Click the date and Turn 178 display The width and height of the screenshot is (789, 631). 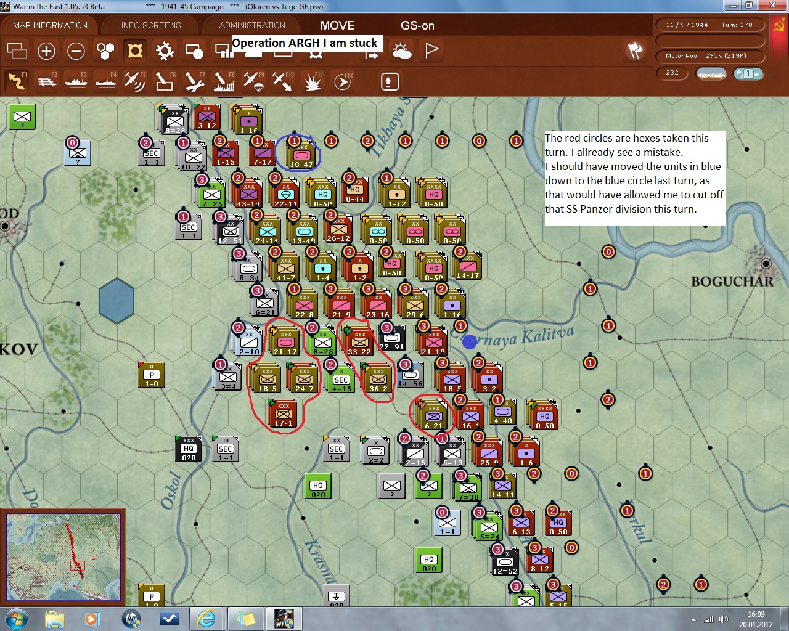tap(710, 25)
